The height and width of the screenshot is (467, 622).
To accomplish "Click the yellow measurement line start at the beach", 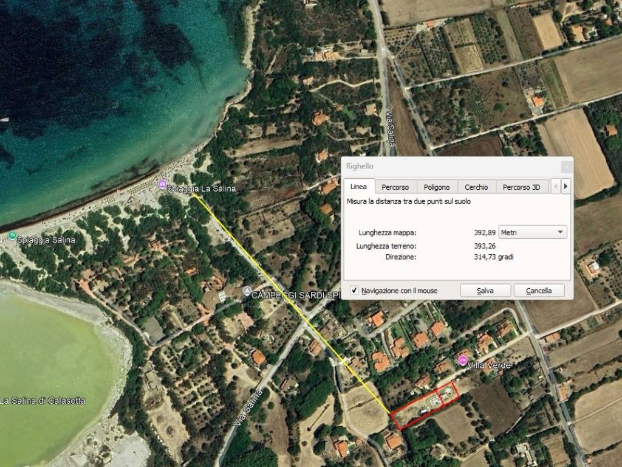I will [193, 196].
